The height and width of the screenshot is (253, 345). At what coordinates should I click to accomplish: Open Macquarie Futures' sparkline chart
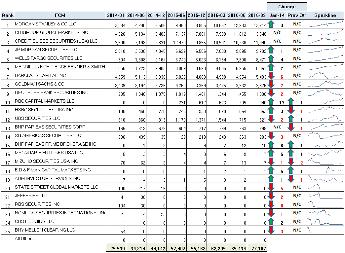coord(325,153)
